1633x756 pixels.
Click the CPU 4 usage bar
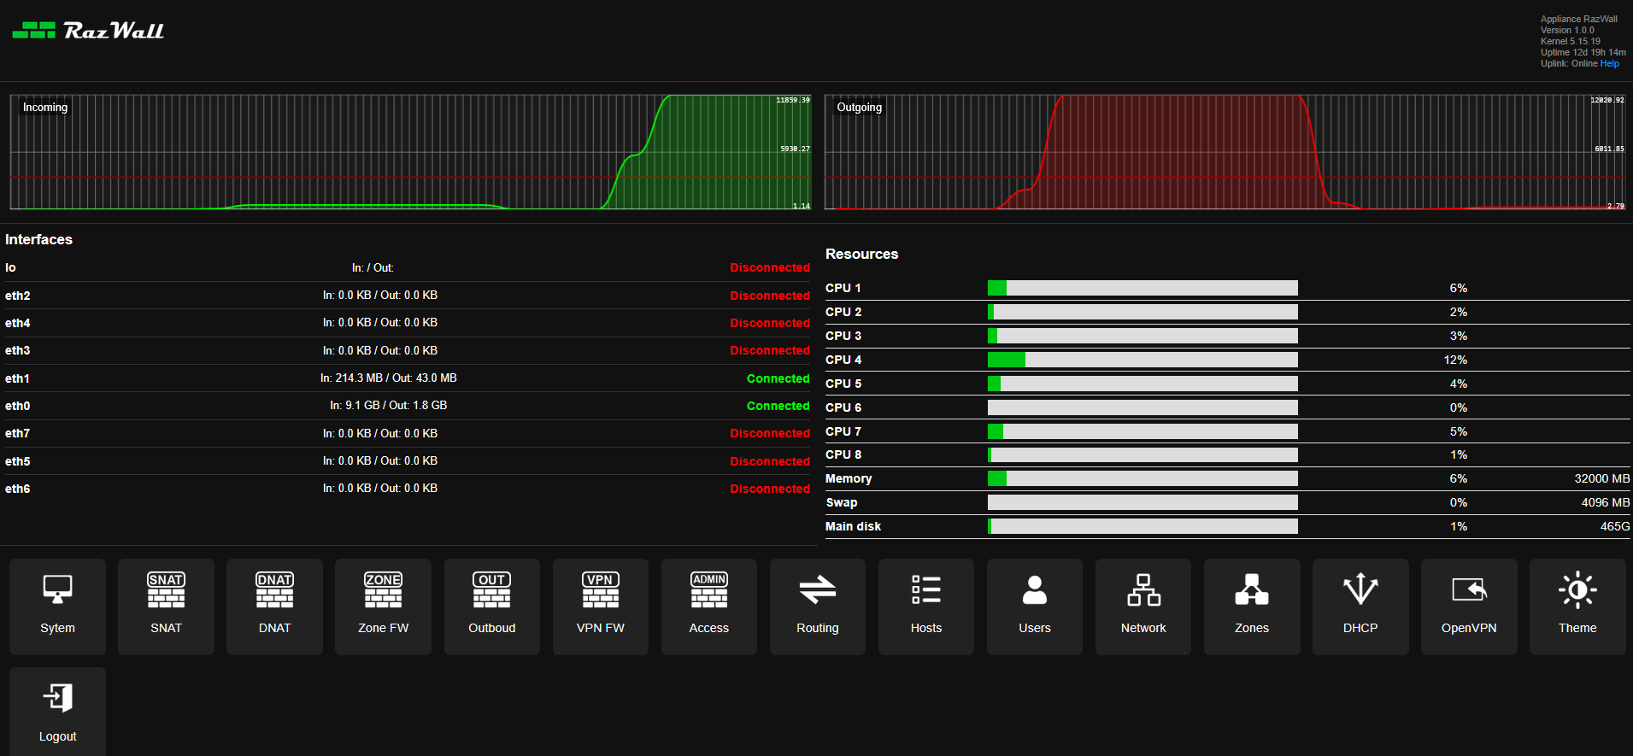pyautogui.click(x=1143, y=360)
